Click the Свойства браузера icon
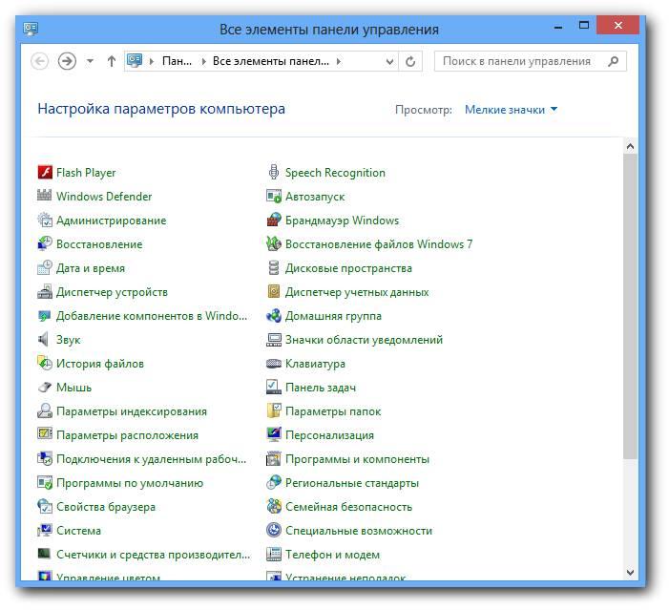The image size is (669, 610). [45, 507]
